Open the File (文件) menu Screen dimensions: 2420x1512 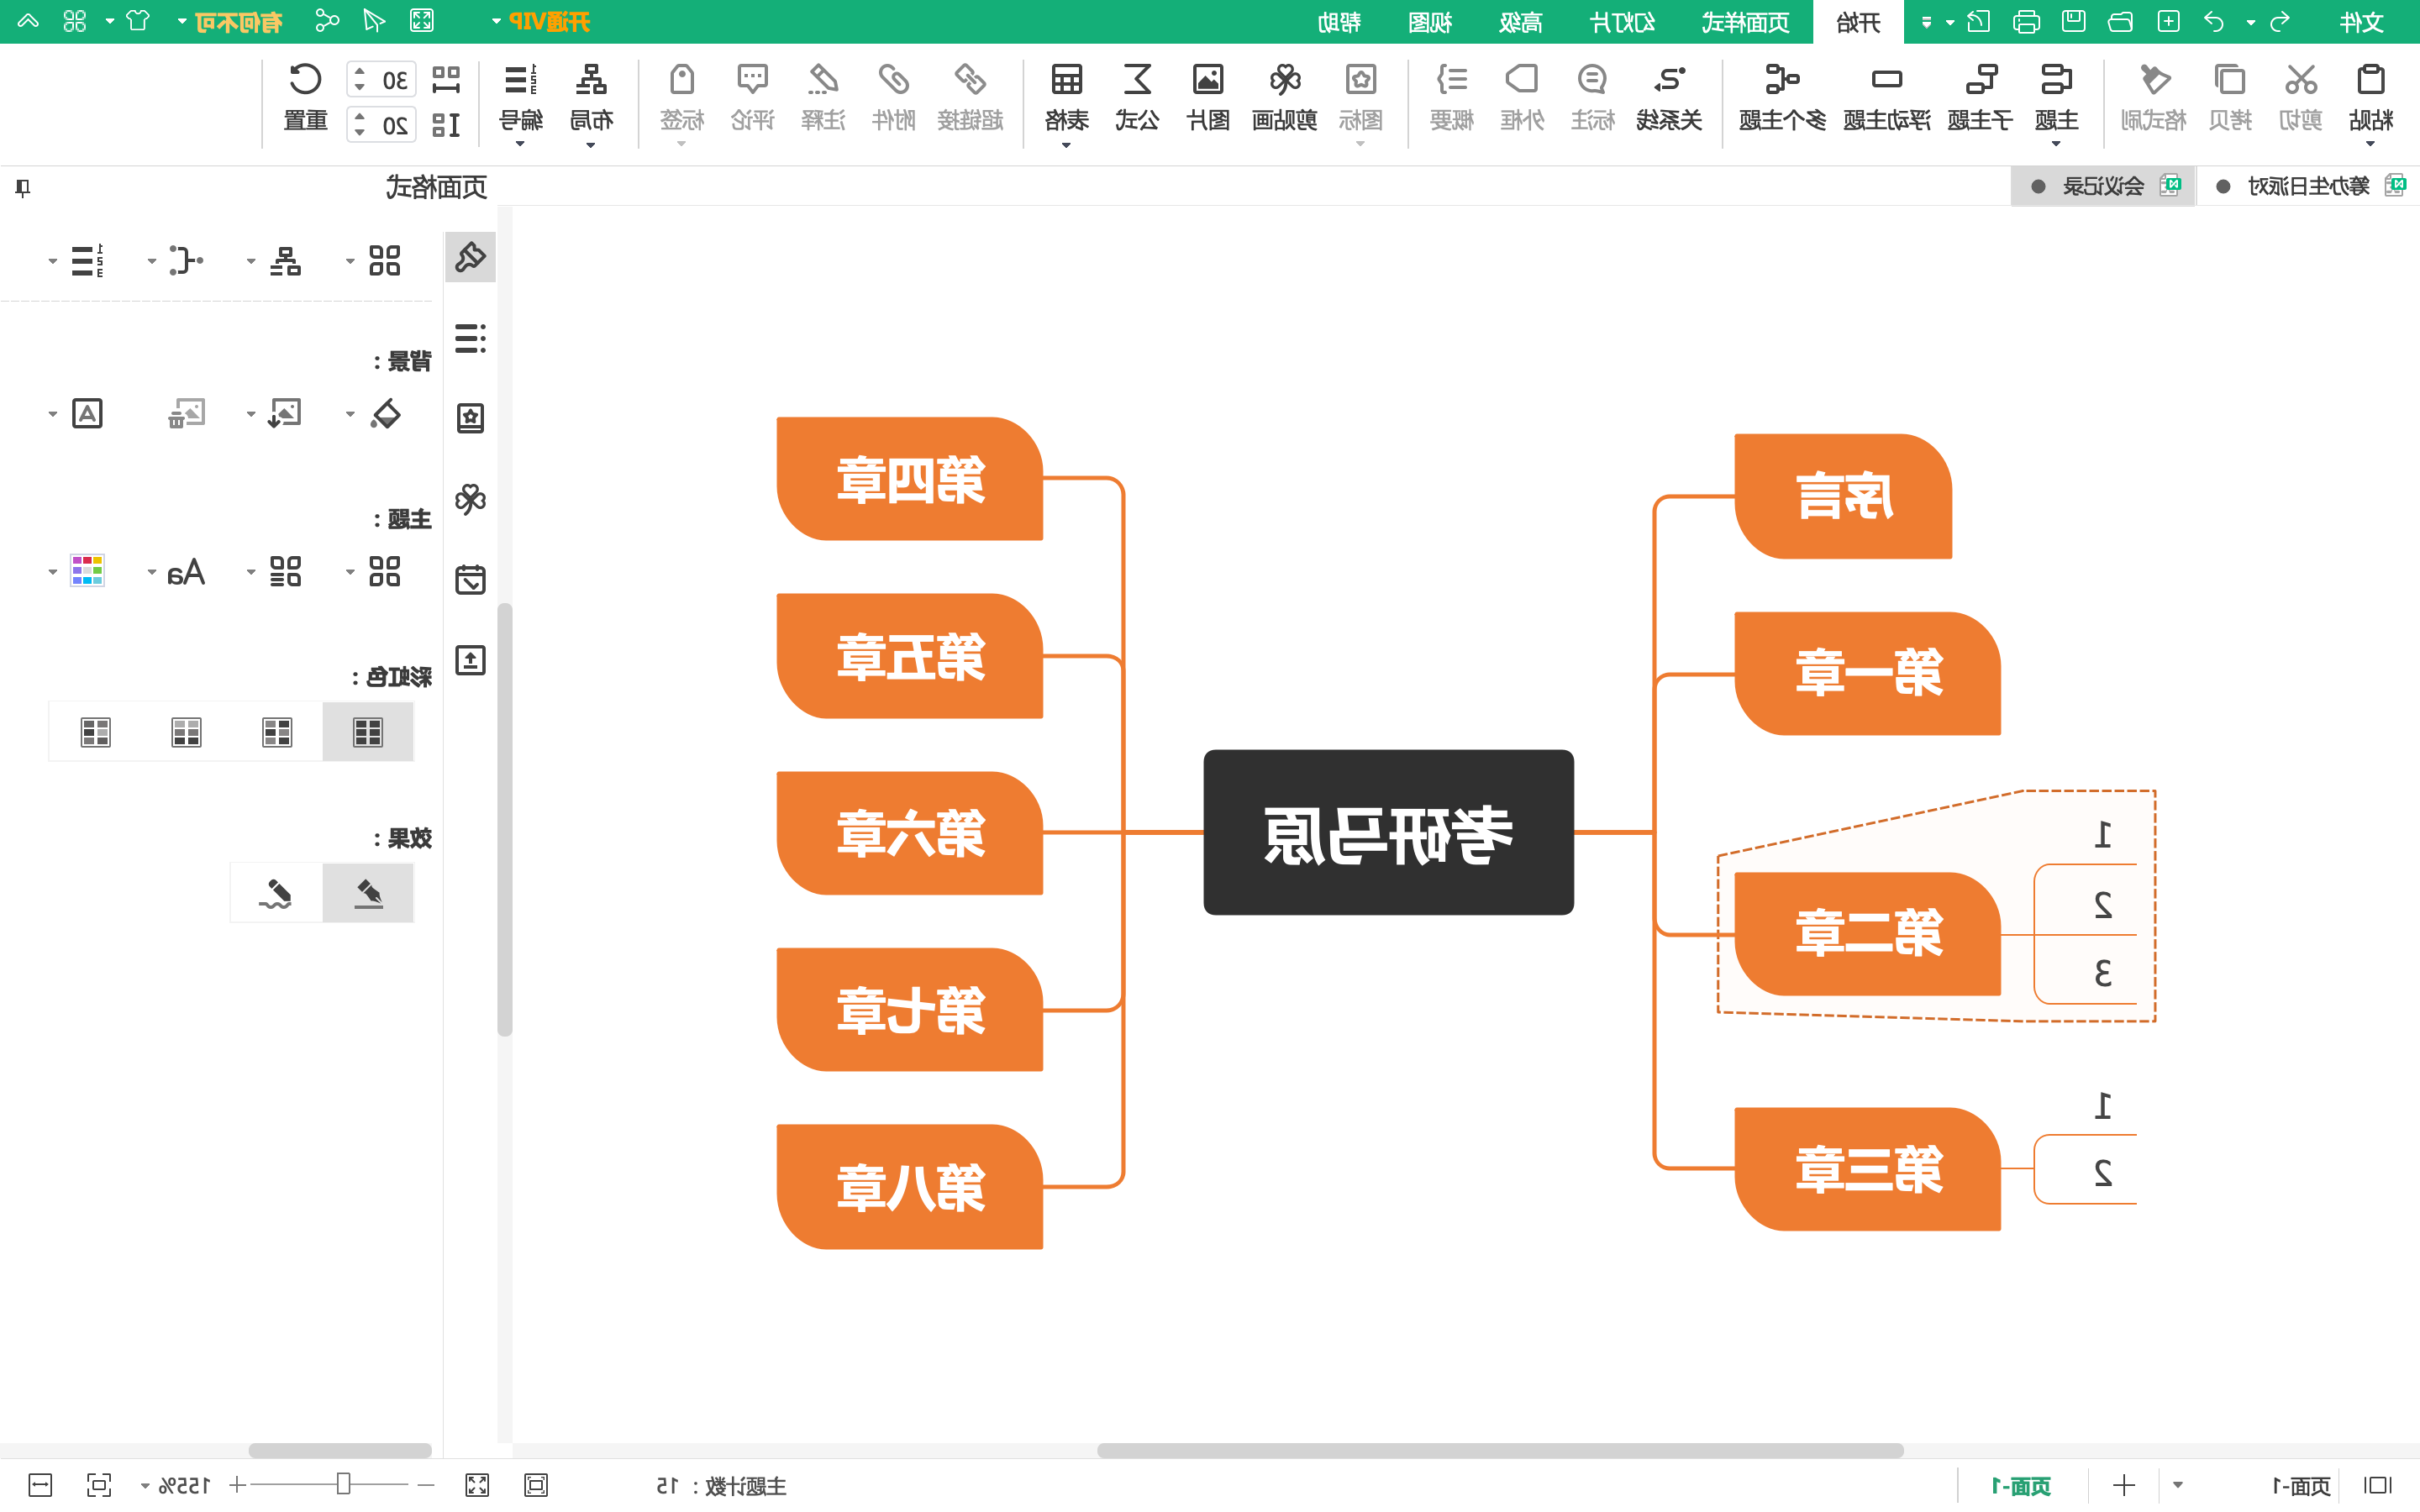point(2362,22)
